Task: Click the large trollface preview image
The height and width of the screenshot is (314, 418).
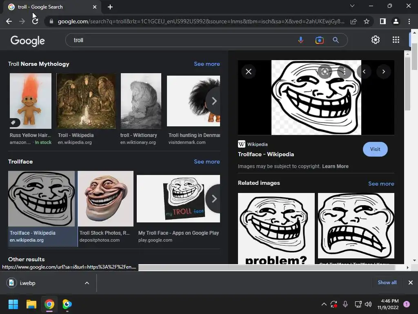Action: point(316,97)
